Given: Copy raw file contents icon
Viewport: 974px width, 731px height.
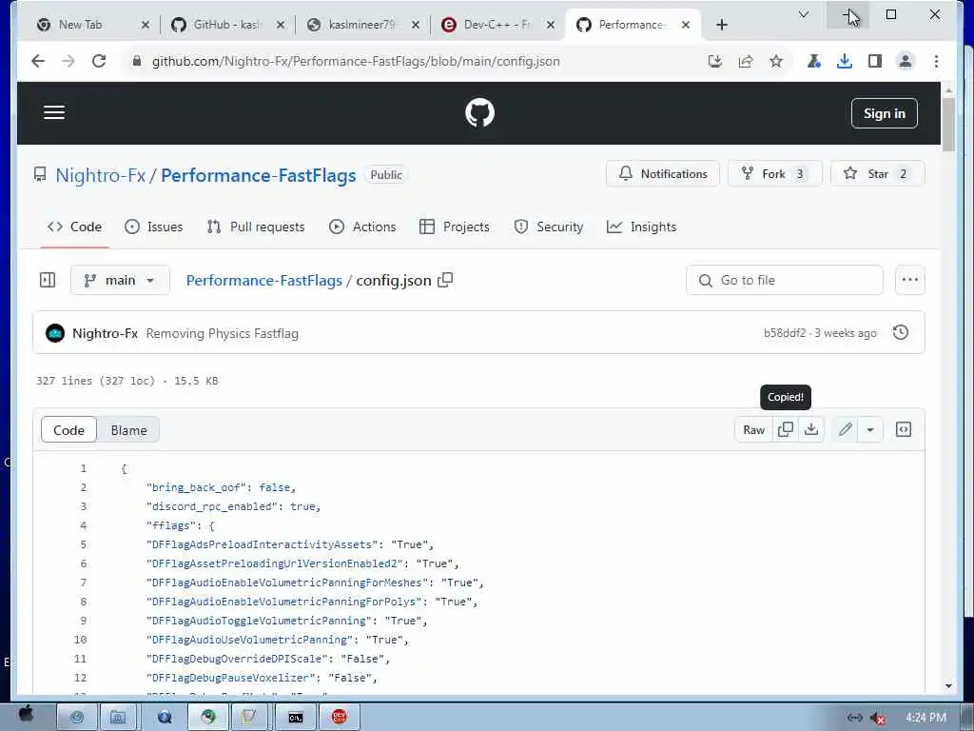Looking at the screenshot, I should tap(785, 429).
